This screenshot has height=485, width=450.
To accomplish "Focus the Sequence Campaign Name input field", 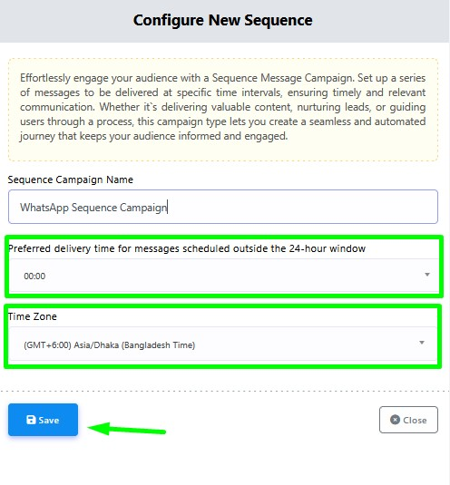I will click(x=223, y=207).
